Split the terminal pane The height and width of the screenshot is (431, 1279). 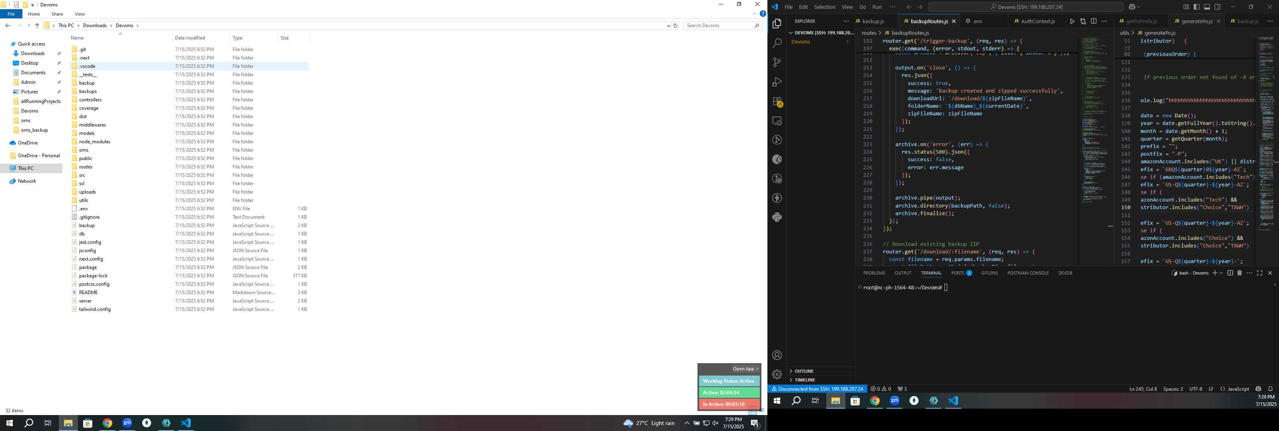[1230, 273]
